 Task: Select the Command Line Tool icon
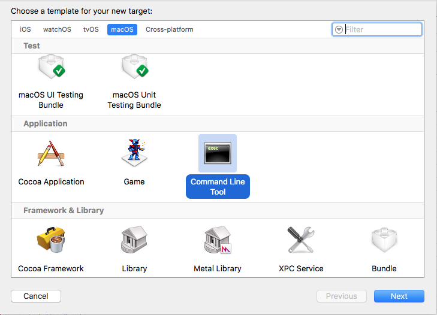[218, 153]
